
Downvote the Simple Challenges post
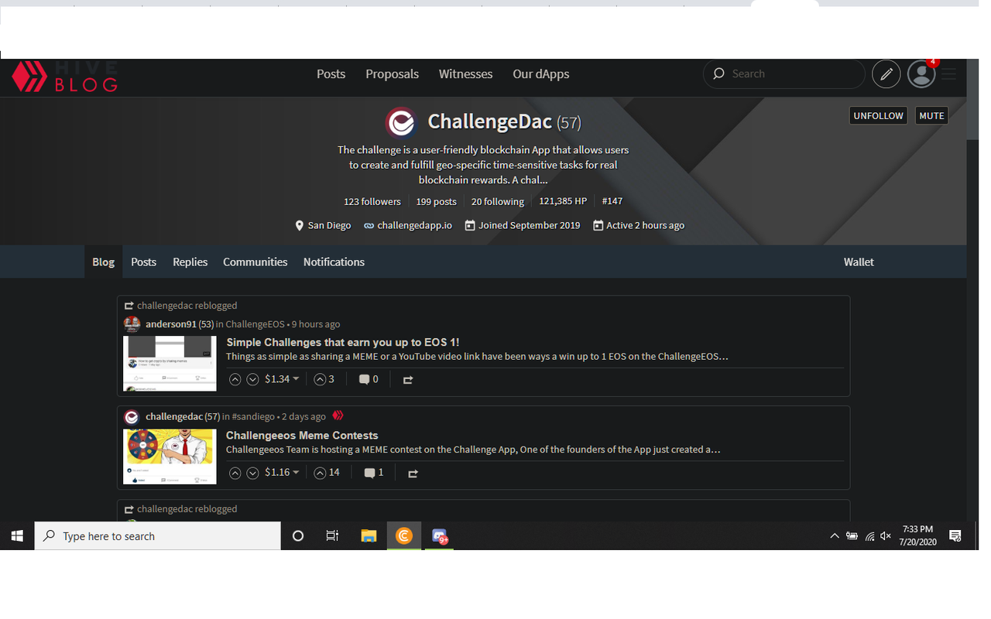(252, 379)
